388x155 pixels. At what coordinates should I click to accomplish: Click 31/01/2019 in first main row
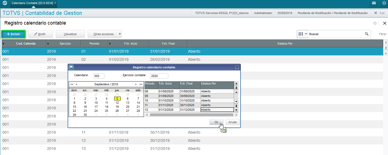tap(160, 51)
